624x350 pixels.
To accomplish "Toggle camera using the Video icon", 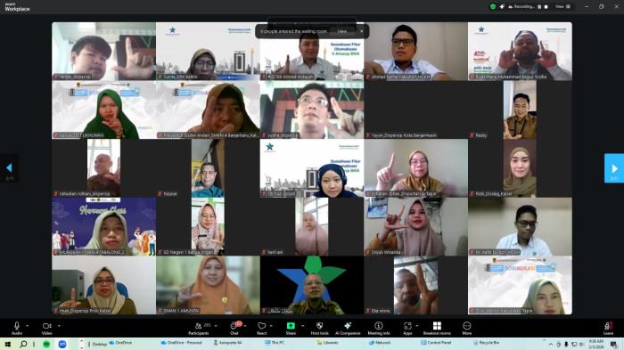I will click(47, 328).
